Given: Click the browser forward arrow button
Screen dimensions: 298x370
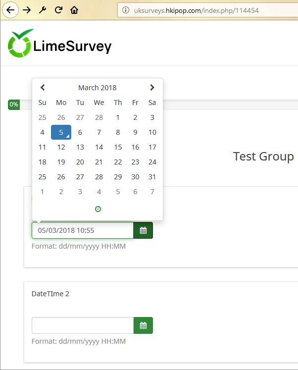Looking at the screenshot, I should 27,10.
